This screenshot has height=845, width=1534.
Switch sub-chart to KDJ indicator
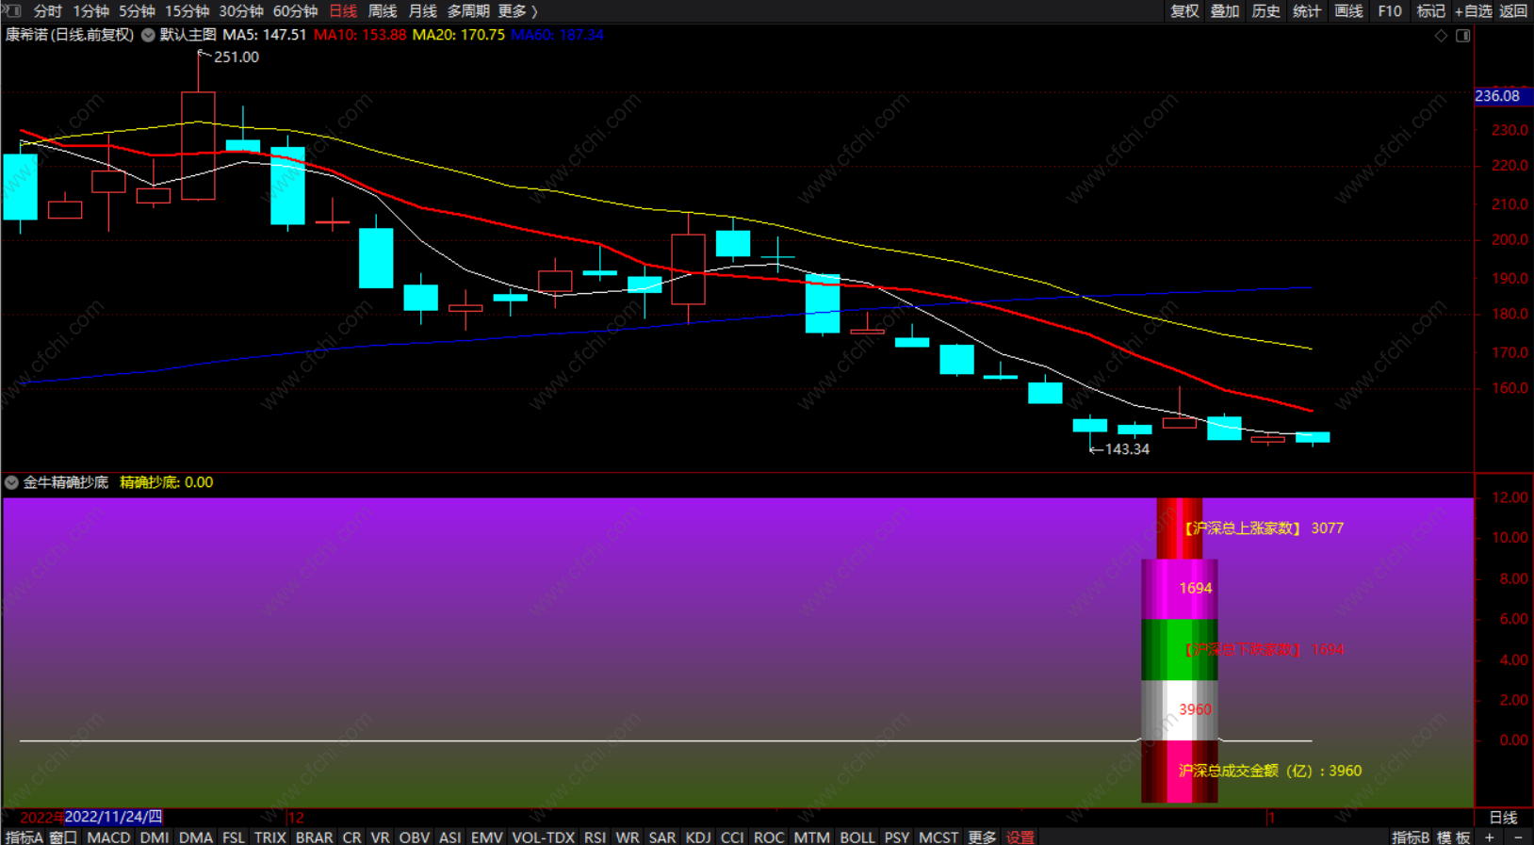[698, 837]
